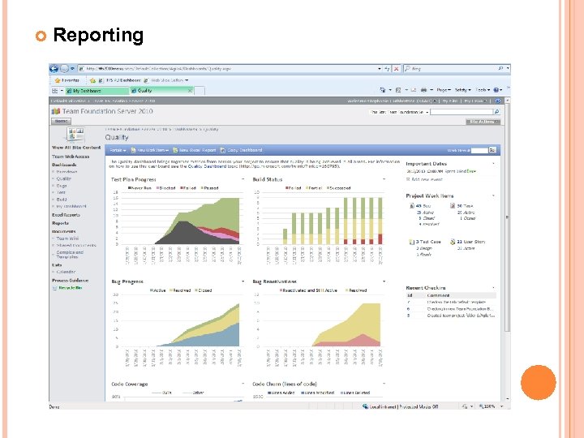Open a new blank browser tab

pyautogui.click(x=200, y=91)
